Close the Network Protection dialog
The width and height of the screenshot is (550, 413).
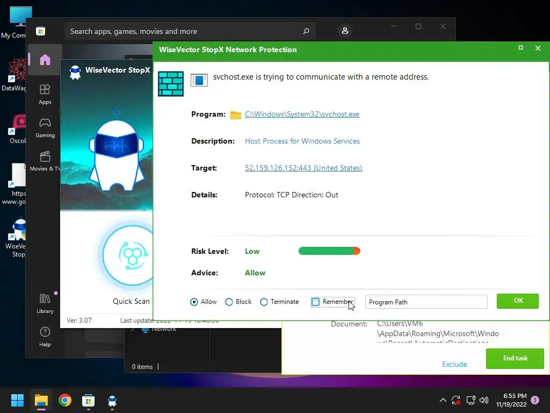[x=538, y=48]
